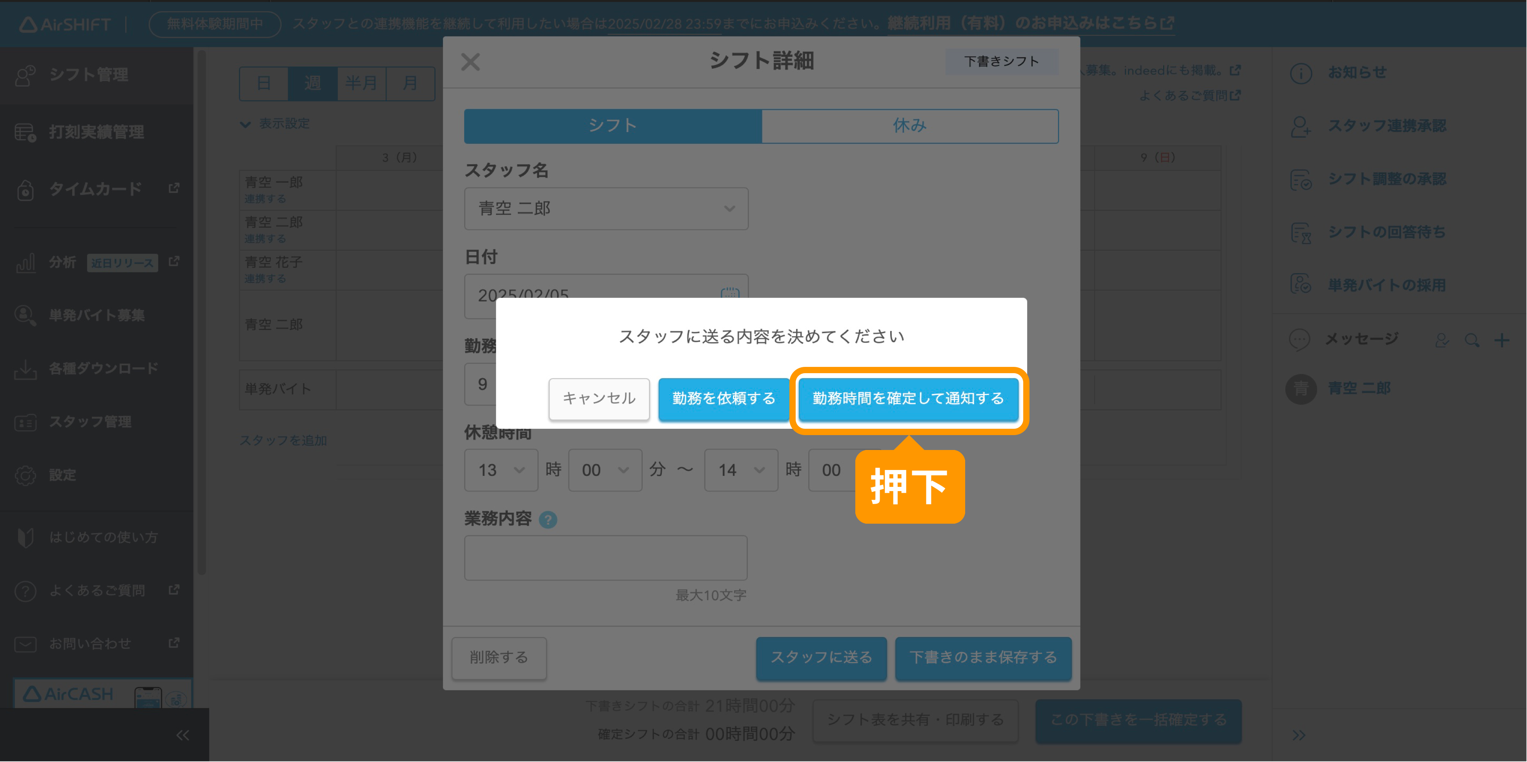The height and width of the screenshot is (762, 1527).
Task: Click the AirCASH banner
Action: (x=103, y=693)
